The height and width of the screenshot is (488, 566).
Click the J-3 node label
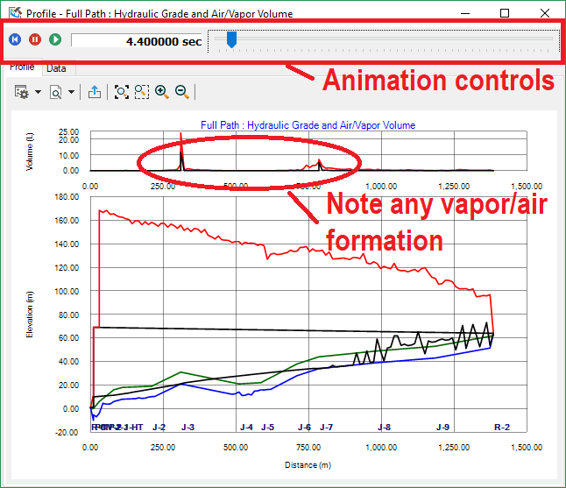[187, 428]
